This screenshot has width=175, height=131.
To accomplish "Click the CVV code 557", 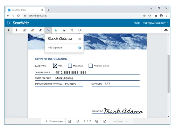I will click(x=107, y=84).
